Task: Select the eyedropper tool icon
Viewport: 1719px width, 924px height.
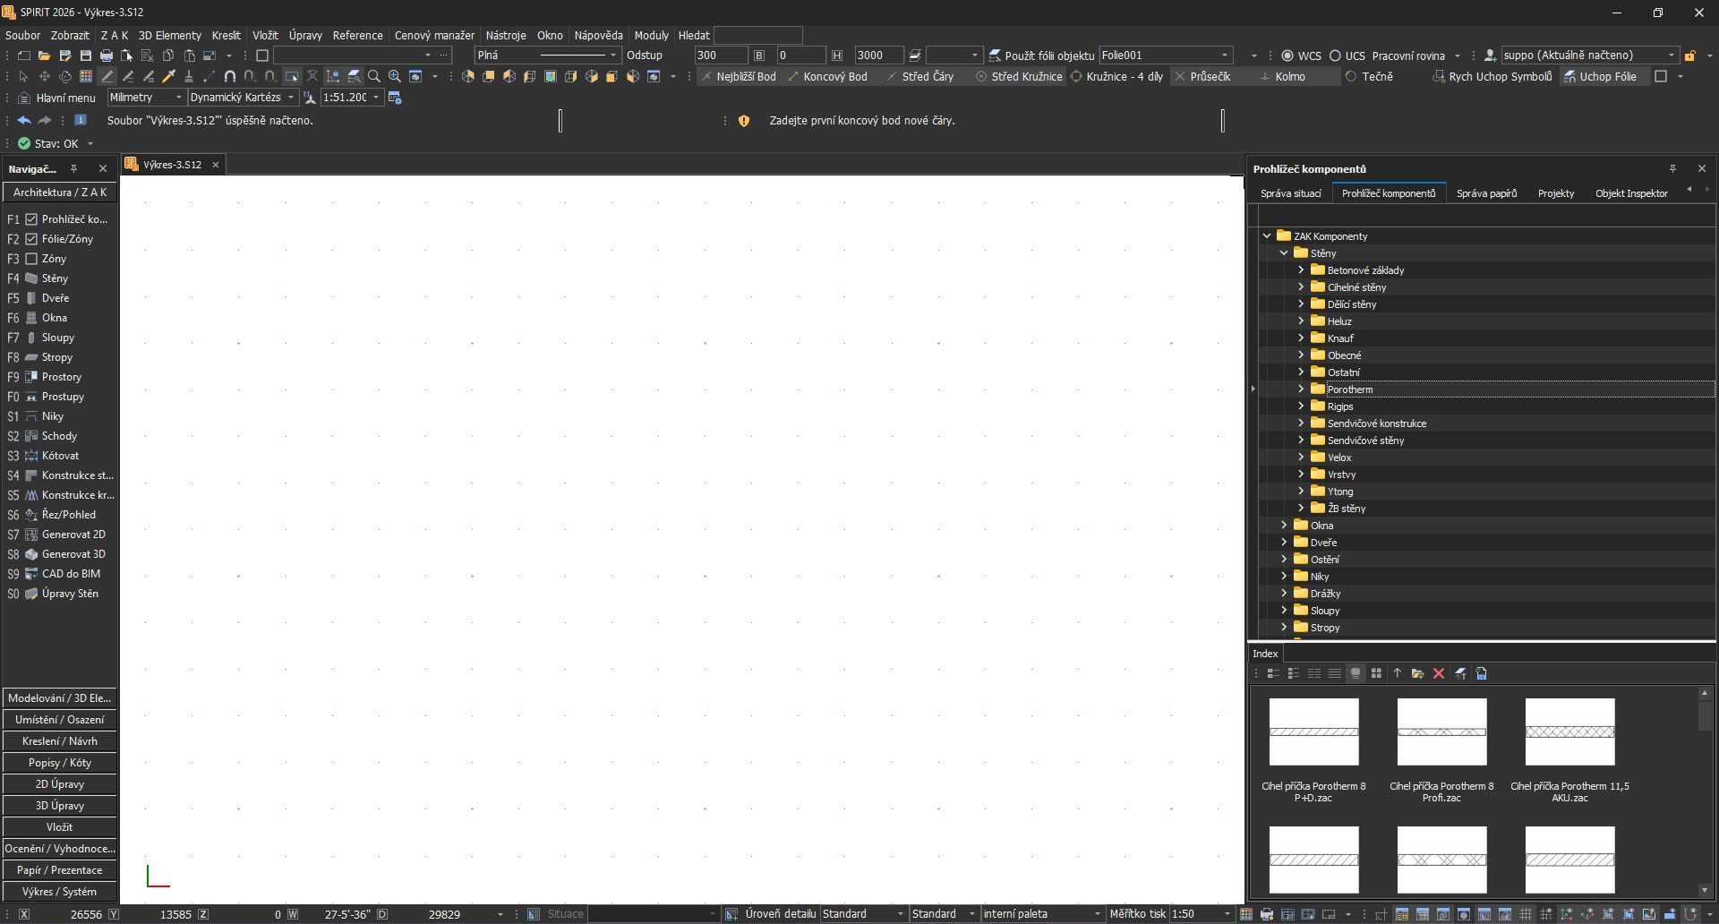Action: click(x=168, y=77)
